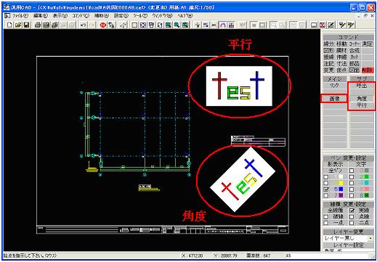The height and width of the screenshot is (262, 377).
Task: Click the red circular stop icon in toolbar
Action: coord(103,25)
